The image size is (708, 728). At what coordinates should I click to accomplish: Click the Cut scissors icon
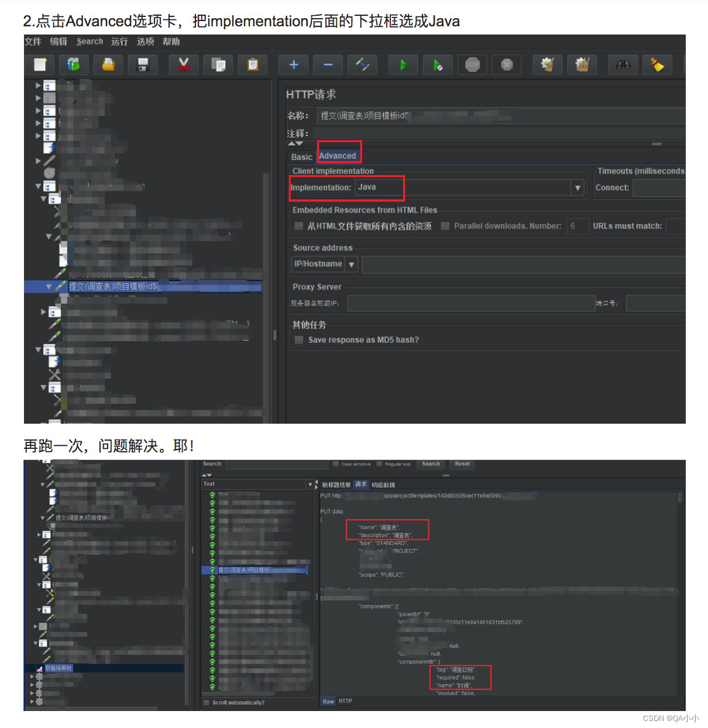tap(184, 64)
